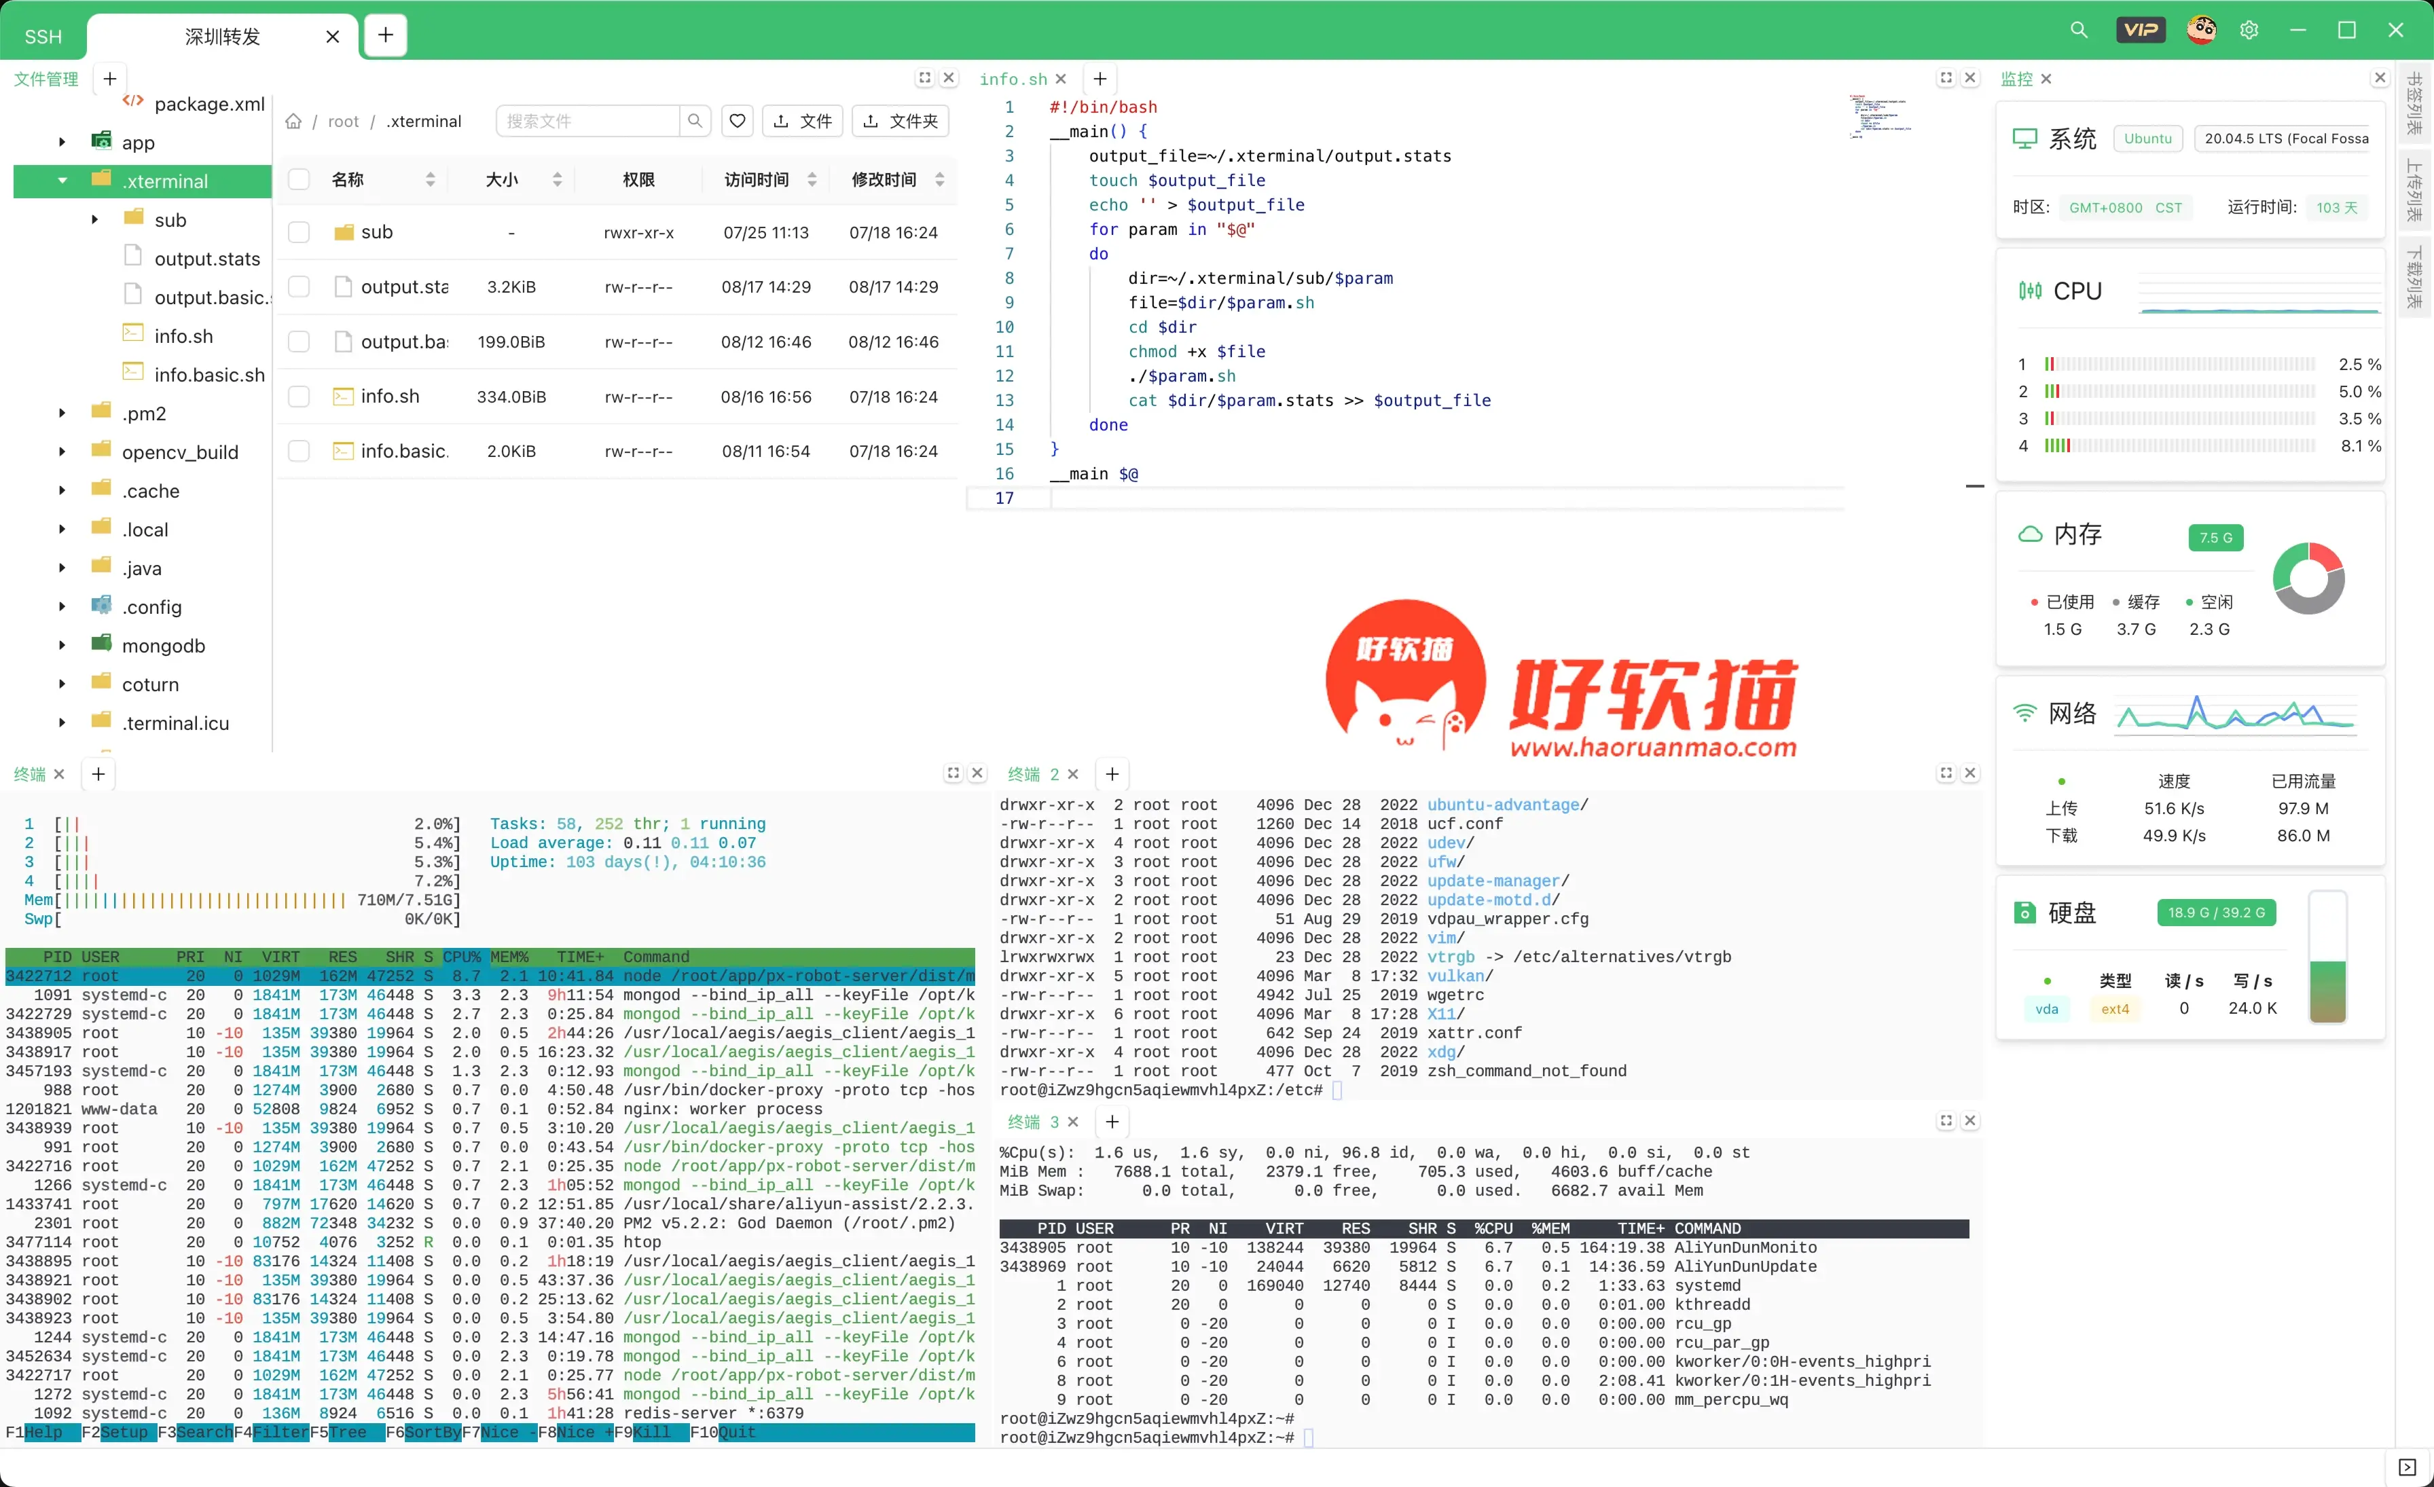Viewport: 2434px width, 1487px height.
Task: Maximize the file manager panel
Action: pos(924,78)
